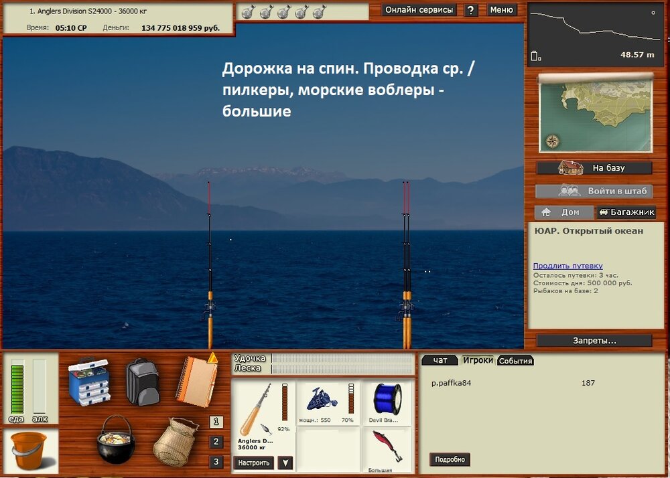Click the Продлить путевку link
The width and height of the screenshot is (670, 478).
(x=567, y=266)
